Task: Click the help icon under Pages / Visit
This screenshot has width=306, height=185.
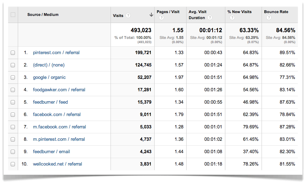Action: tap(161, 18)
